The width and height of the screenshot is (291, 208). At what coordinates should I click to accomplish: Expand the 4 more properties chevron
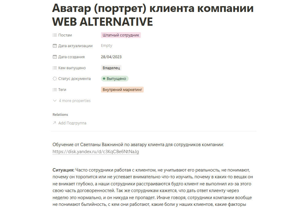tap(55, 100)
